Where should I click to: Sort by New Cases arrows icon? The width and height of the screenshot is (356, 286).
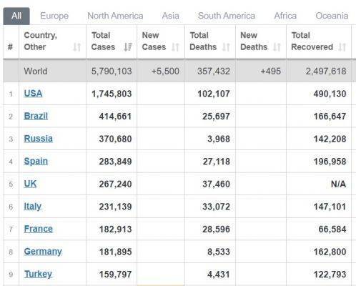tap(175, 47)
